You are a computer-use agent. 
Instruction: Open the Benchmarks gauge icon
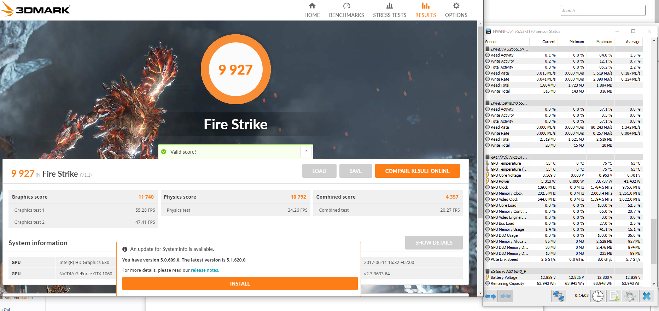[346, 6]
